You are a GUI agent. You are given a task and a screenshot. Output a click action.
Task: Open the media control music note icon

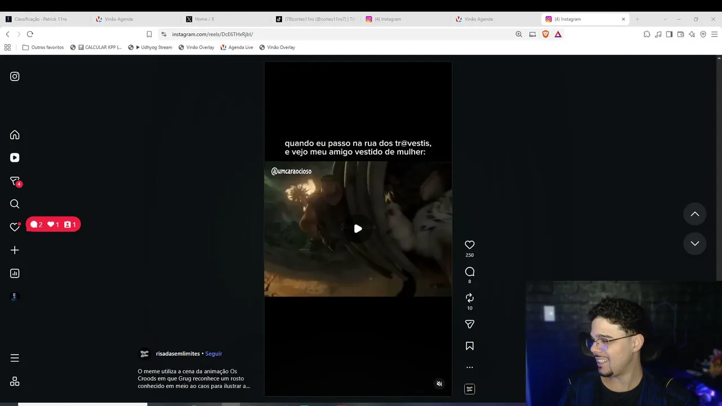coord(658,34)
